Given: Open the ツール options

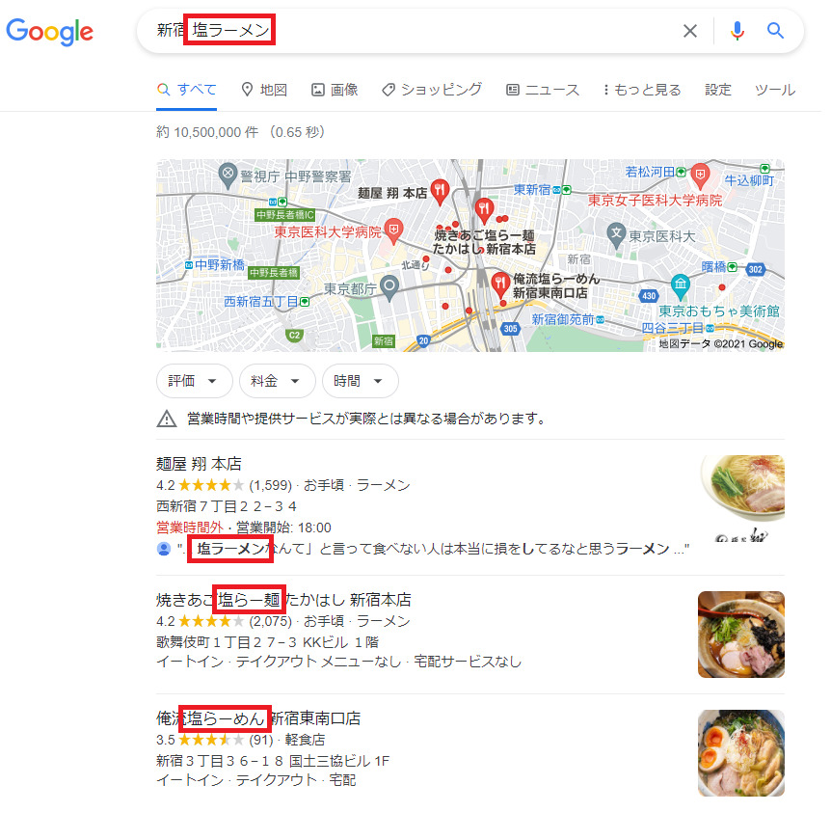Looking at the screenshot, I should click(775, 90).
